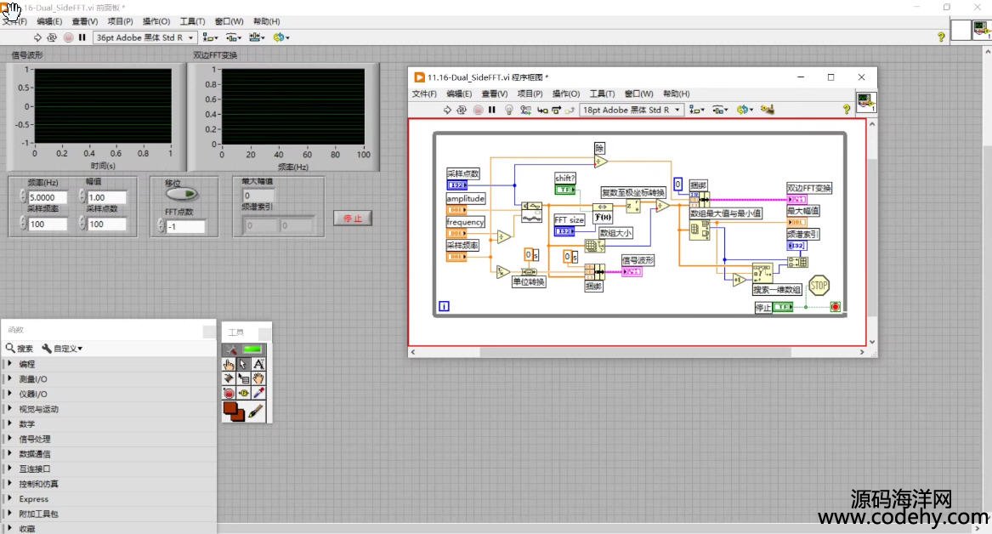Open Align Objects menu on front panel
The width and height of the screenshot is (992, 534).
tap(210, 37)
